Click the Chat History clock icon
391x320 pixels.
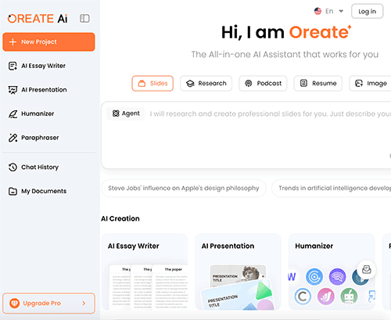tap(13, 167)
